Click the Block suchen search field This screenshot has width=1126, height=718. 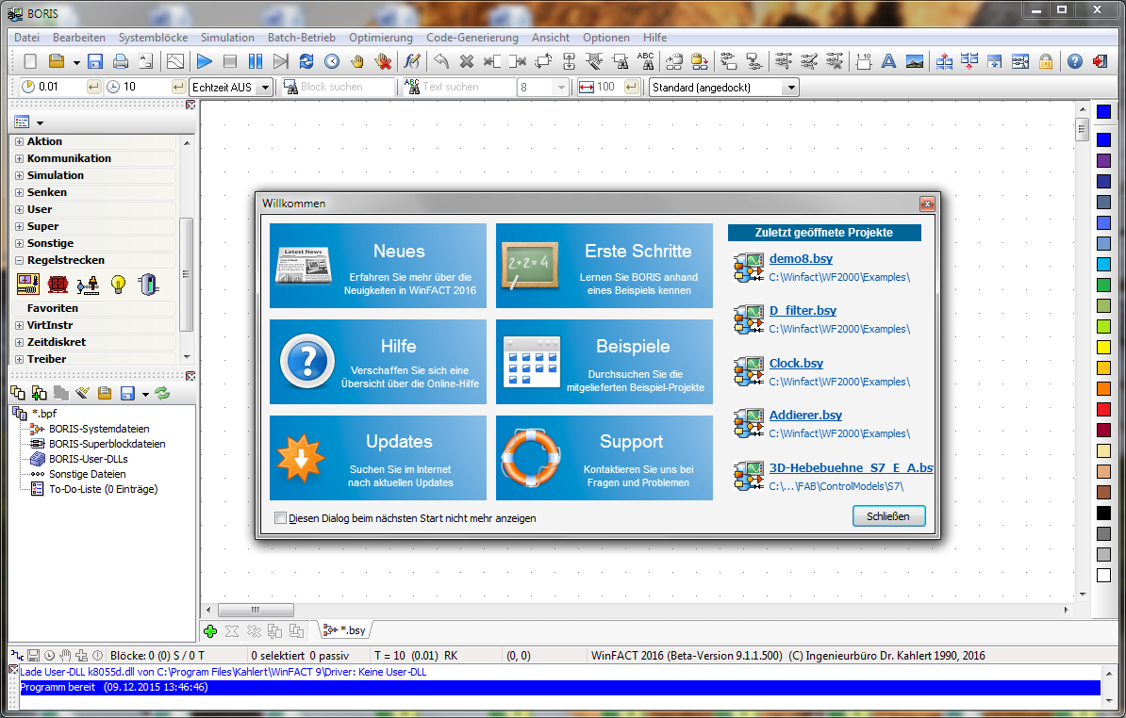coord(347,87)
